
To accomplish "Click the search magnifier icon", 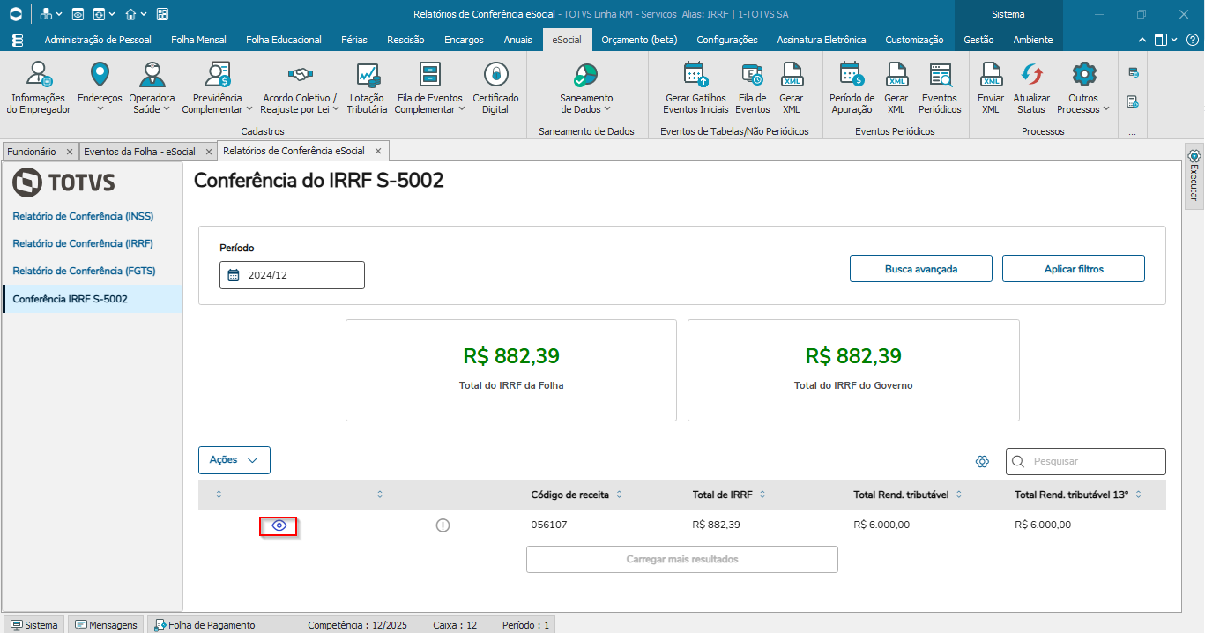I will 1018,461.
